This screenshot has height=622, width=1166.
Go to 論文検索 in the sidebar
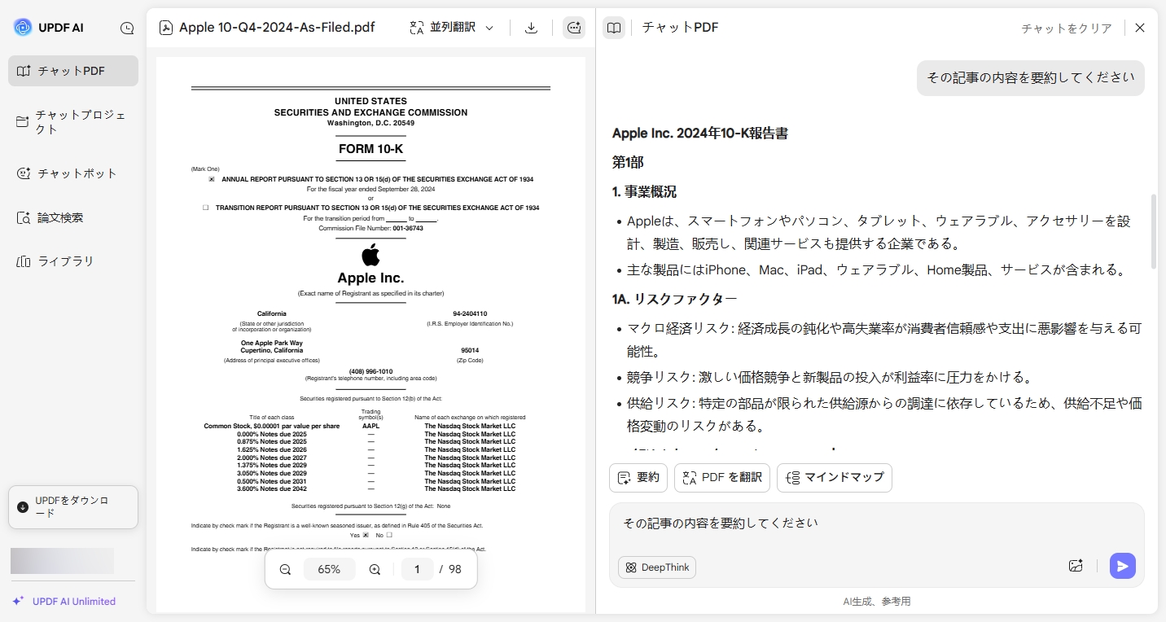tap(73, 218)
